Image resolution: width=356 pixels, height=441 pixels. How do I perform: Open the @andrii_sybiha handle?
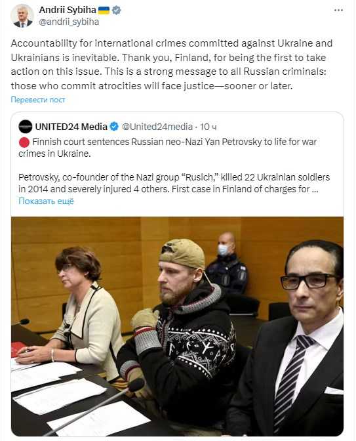69,22
